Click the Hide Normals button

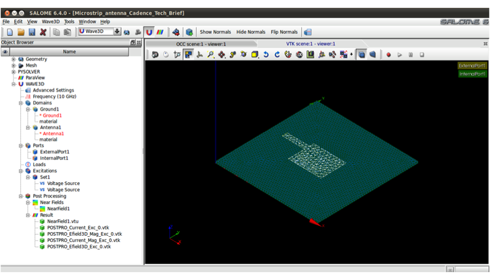[x=251, y=32]
